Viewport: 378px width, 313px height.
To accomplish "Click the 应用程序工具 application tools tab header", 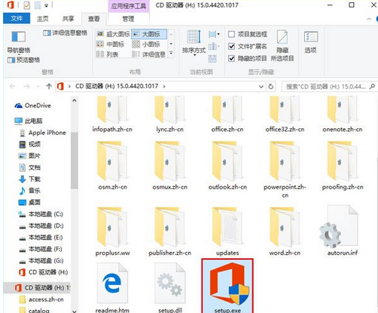I will point(129,6).
